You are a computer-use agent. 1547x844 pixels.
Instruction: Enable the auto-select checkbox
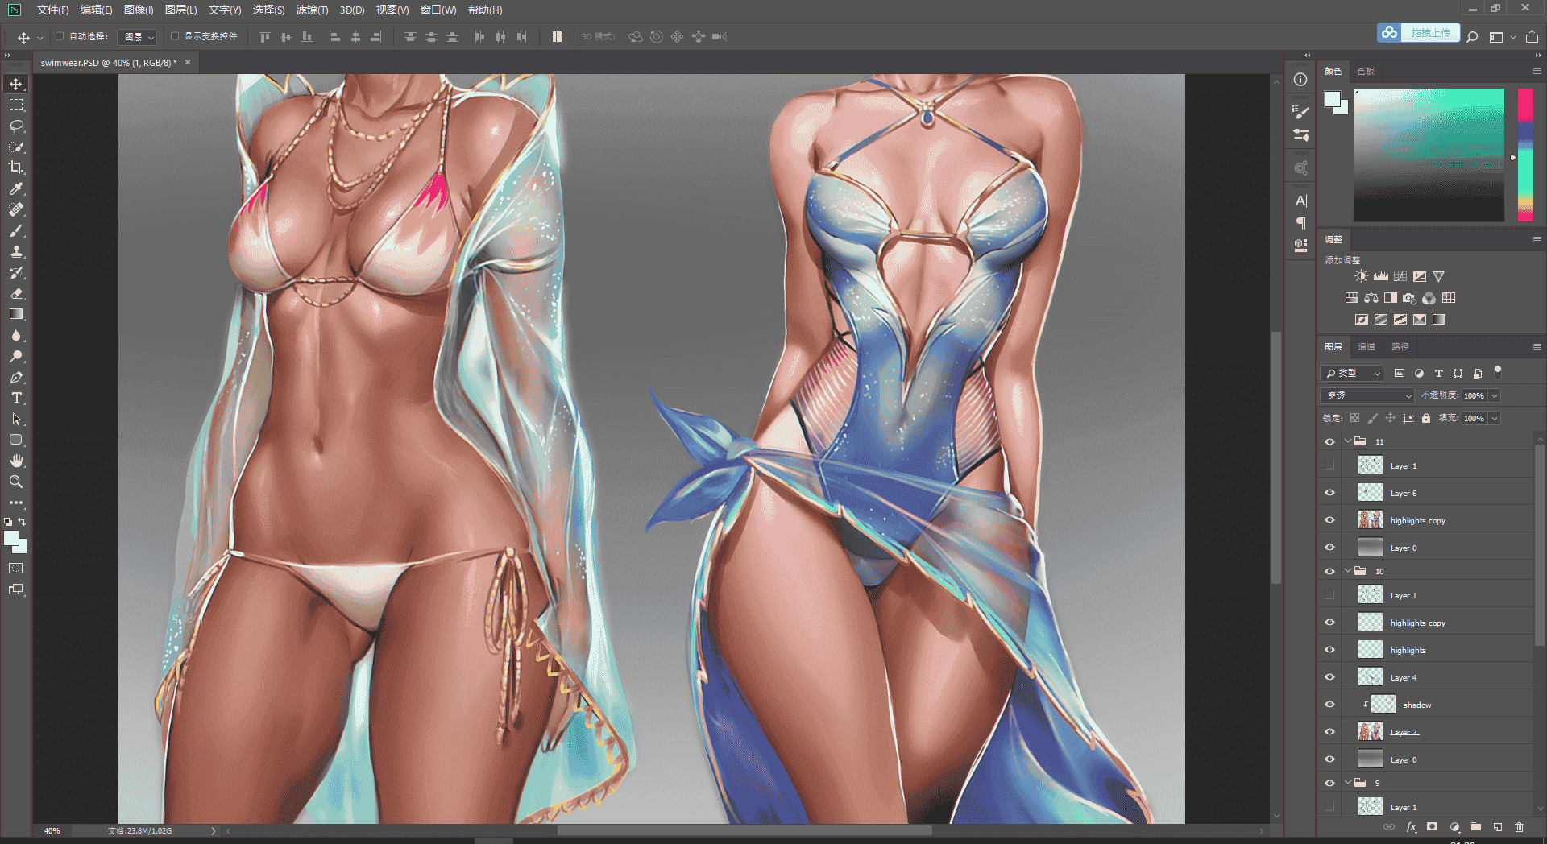(60, 36)
